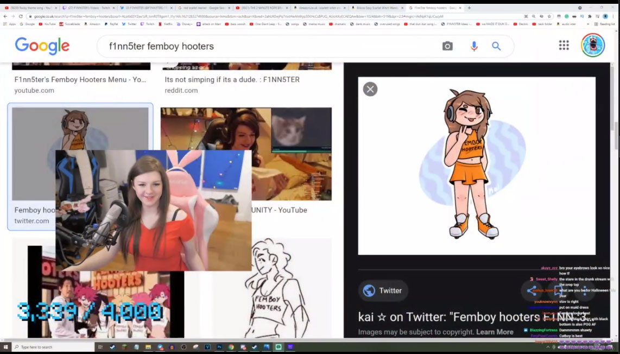Open the Google apps grid
The image size is (620, 354).
pos(564,45)
